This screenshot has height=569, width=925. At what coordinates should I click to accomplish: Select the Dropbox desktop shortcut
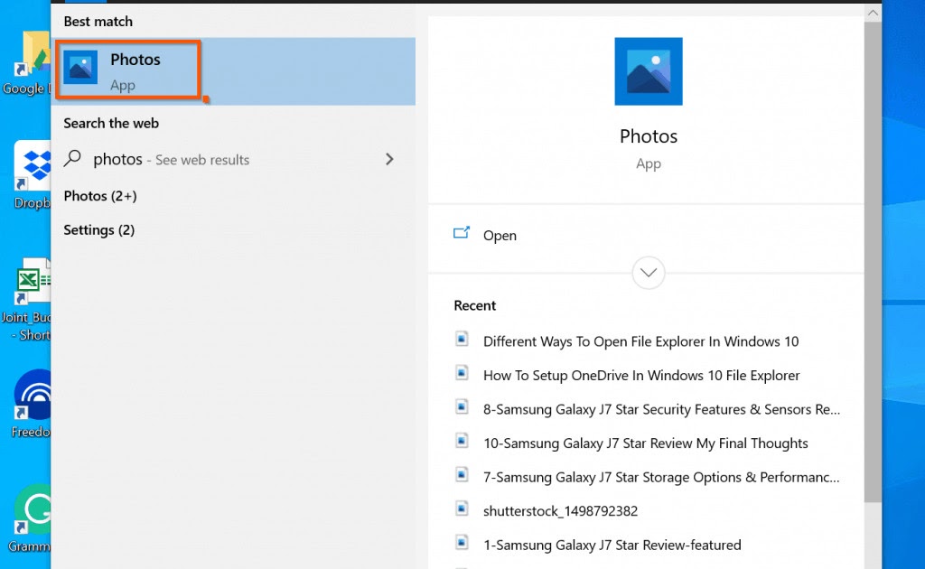[x=30, y=176]
